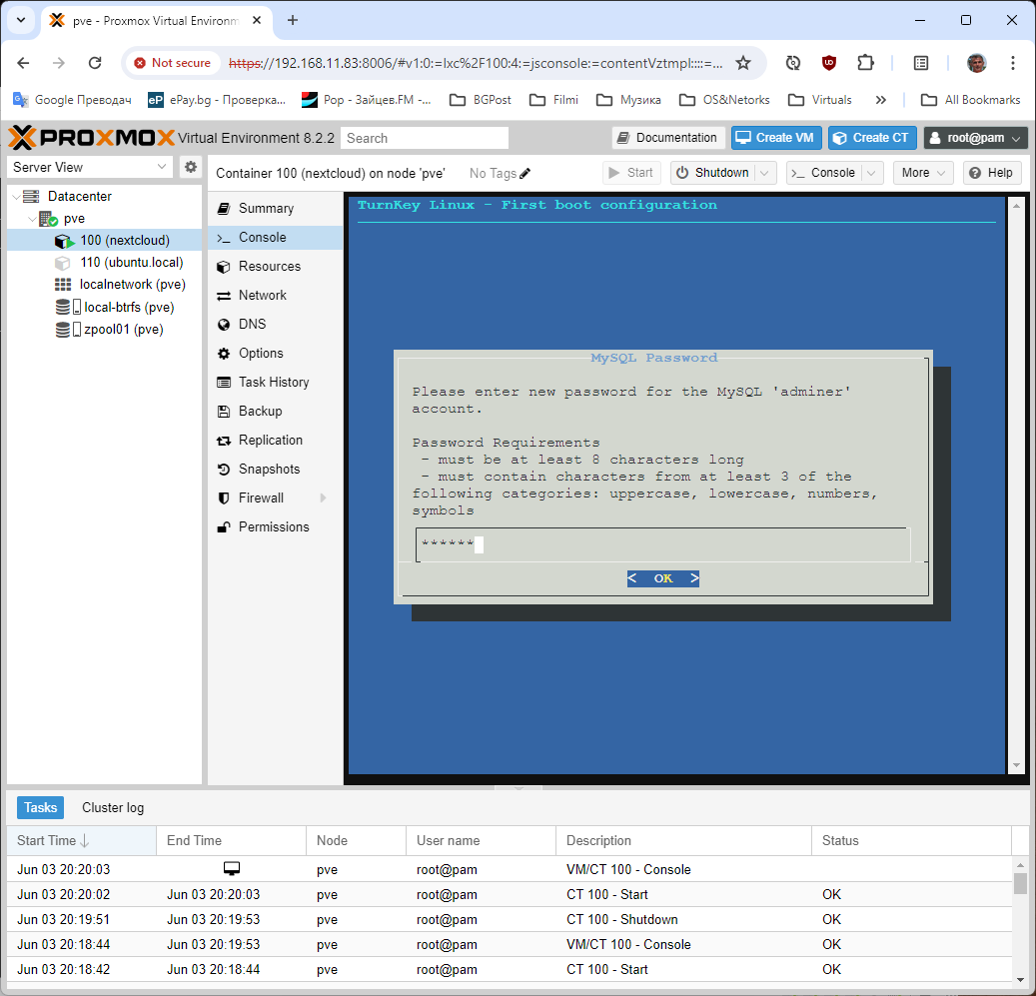The height and width of the screenshot is (996, 1036).
Task: Expand the Firewall submenu arrow
Action: (323, 498)
